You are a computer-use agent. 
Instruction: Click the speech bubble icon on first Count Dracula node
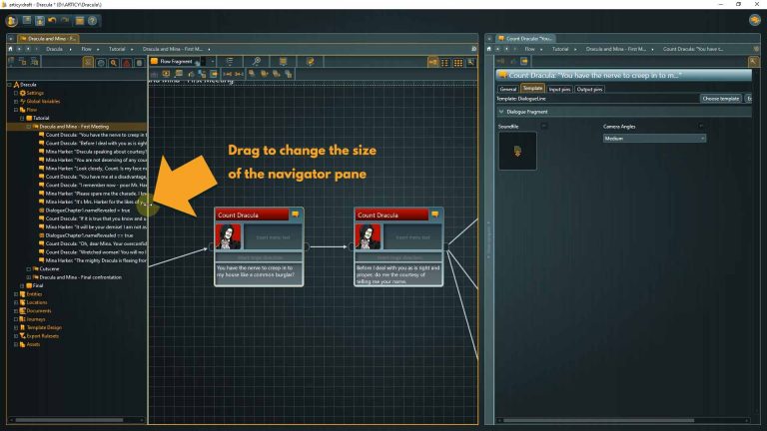(295, 215)
